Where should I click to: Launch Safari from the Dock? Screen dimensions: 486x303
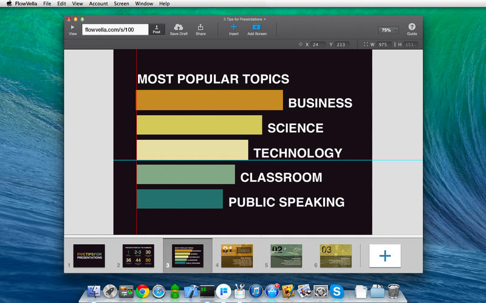(x=159, y=291)
